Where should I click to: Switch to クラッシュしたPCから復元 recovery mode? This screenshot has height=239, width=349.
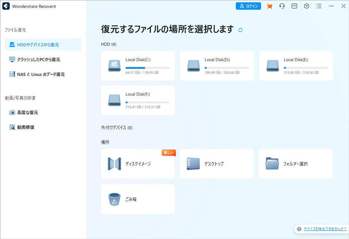[x=43, y=58]
